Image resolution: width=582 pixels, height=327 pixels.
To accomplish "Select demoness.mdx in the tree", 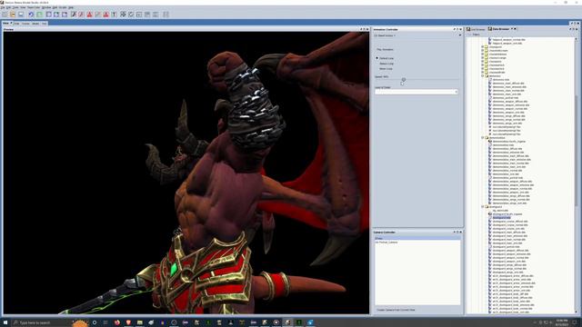I will (501, 80).
